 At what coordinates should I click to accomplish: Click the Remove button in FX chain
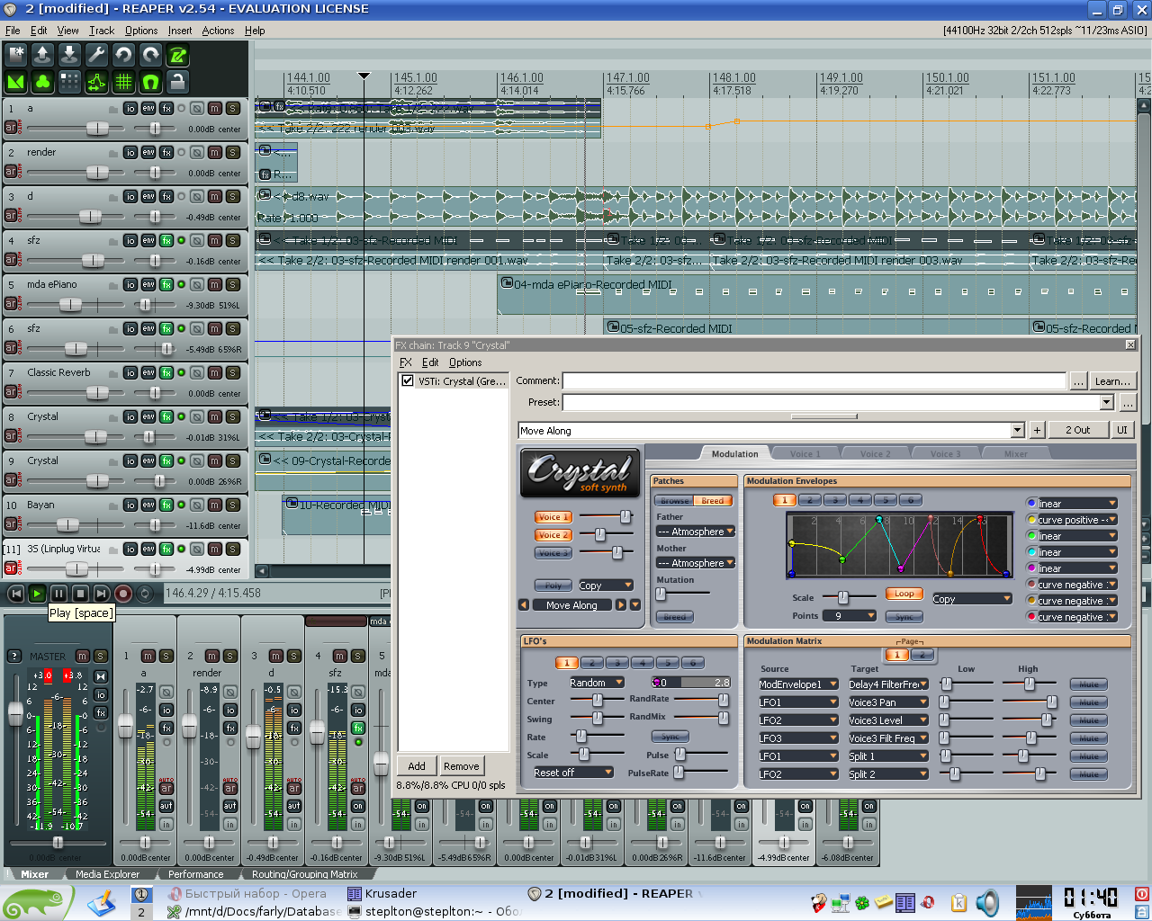pyautogui.click(x=461, y=766)
